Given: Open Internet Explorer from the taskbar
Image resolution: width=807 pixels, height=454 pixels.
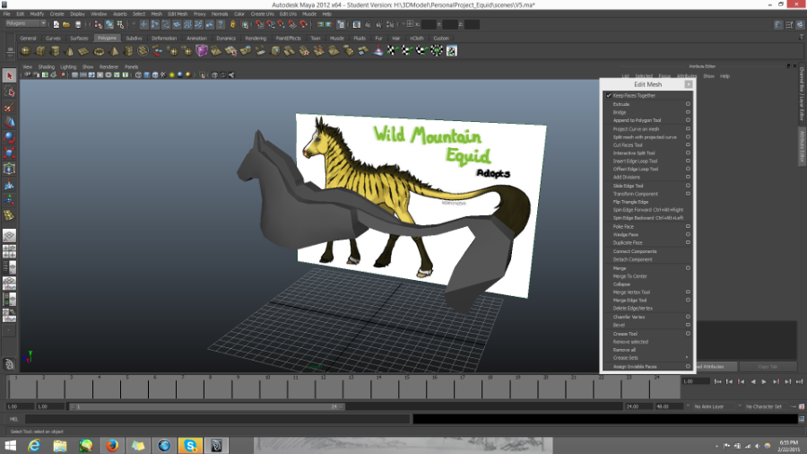Looking at the screenshot, I should coord(34,446).
